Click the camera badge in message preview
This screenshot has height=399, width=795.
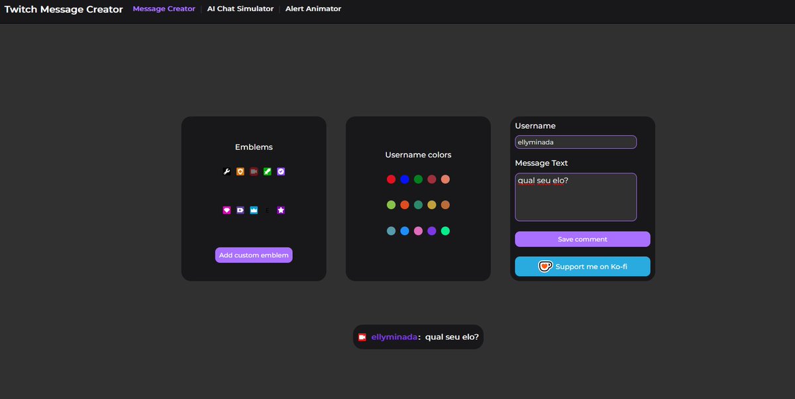coord(362,337)
